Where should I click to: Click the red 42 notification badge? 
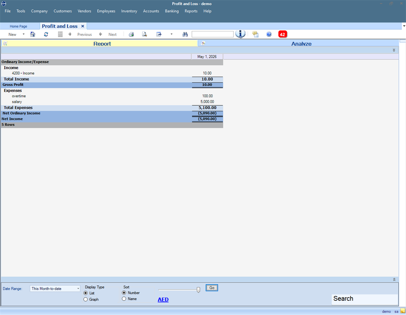coord(283,34)
